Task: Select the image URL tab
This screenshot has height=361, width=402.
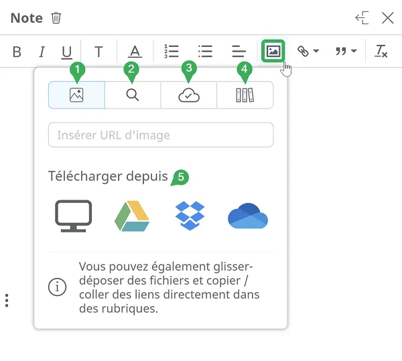Action: (76, 95)
